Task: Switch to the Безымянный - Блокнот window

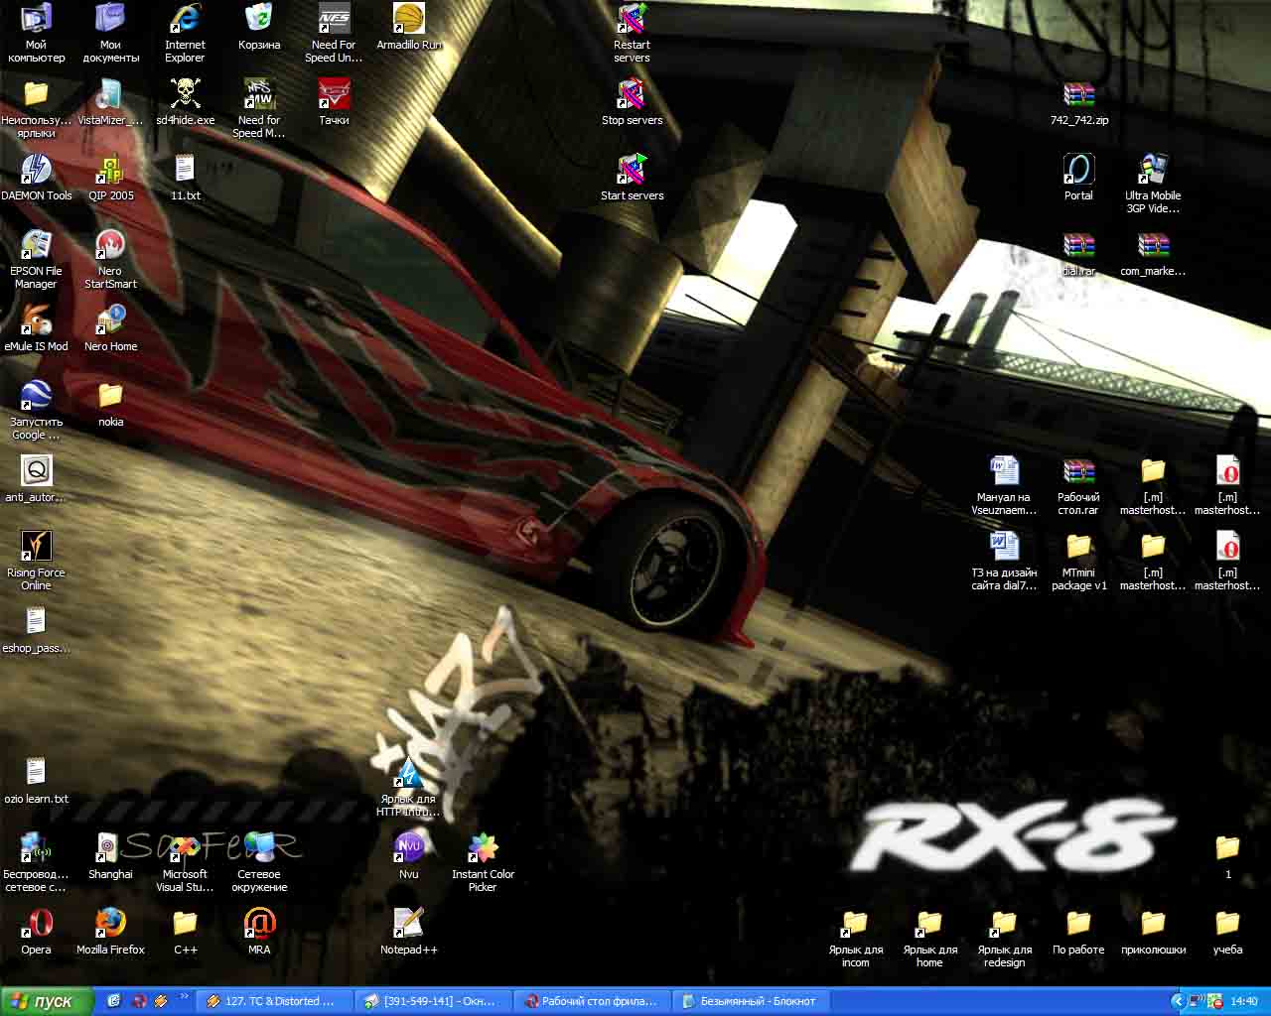Action: click(751, 1001)
